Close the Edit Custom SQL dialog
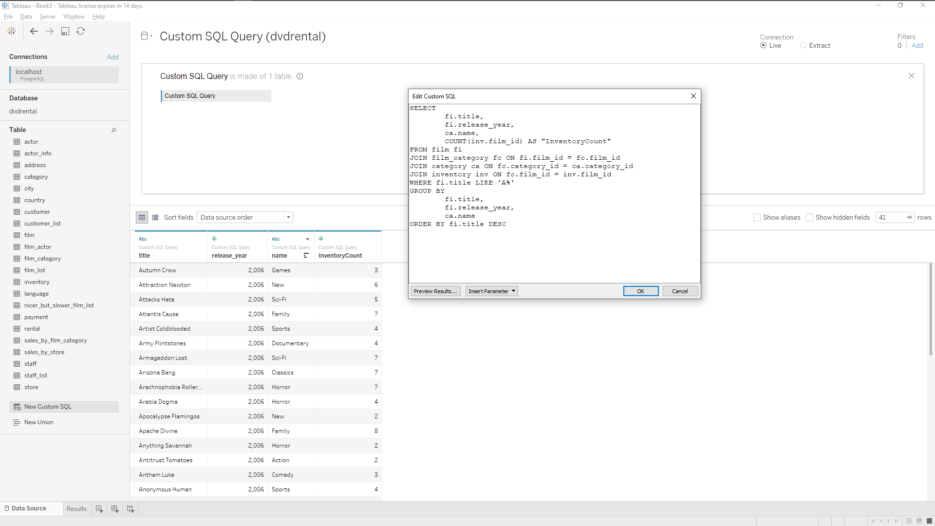 [693, 96]
